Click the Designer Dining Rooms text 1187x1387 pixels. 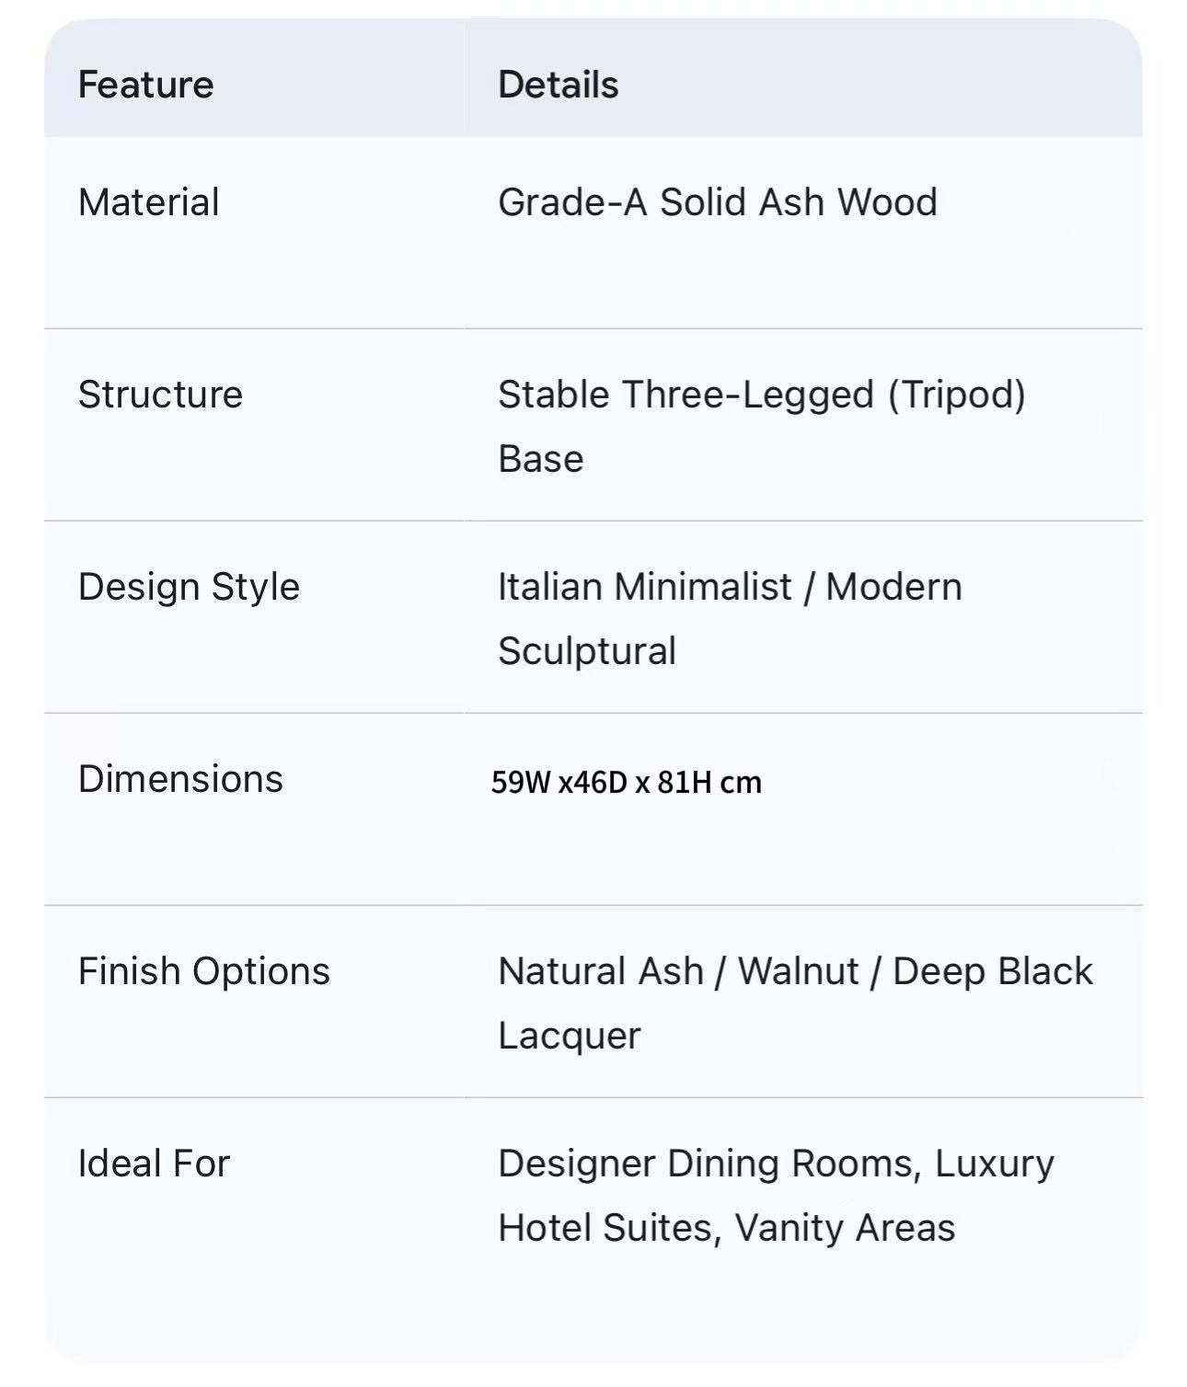(x=709, y=1163)
